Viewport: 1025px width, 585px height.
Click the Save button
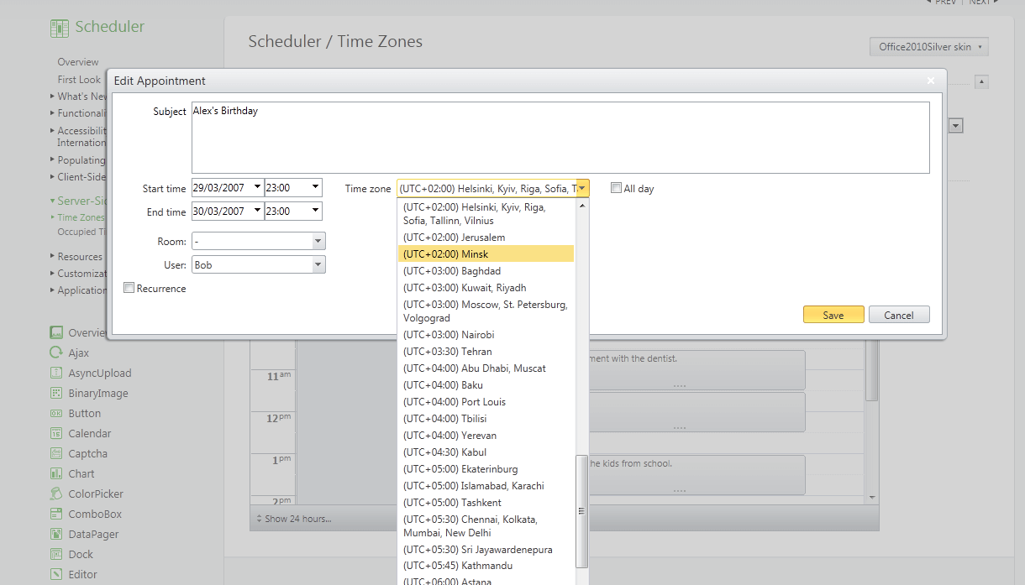[833, 314]
